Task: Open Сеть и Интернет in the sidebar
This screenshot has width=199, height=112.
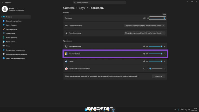Action: point(16,25)
